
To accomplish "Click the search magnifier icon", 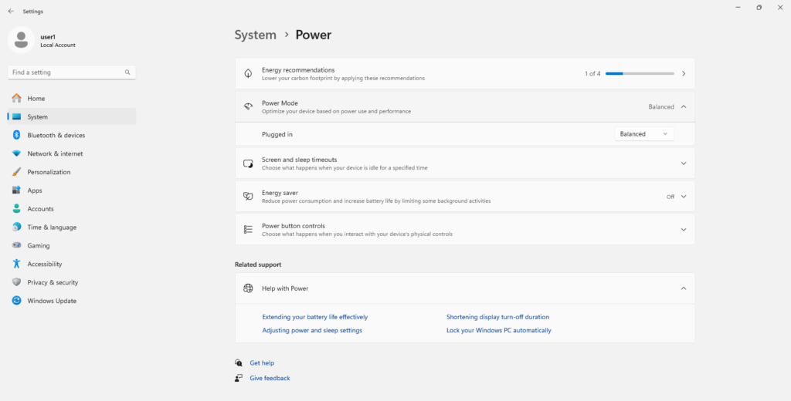I will (x=127, y=72).
